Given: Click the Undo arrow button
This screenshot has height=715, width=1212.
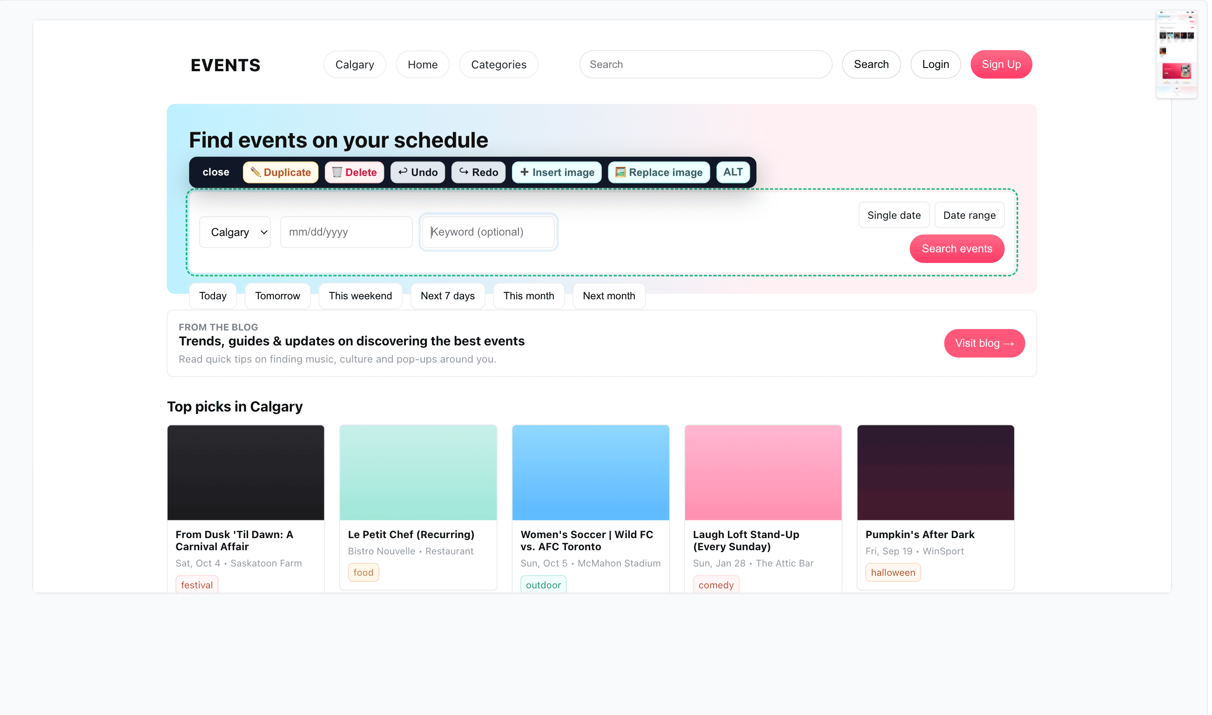Looking at the screenshot, I should [x=418, y=173].
